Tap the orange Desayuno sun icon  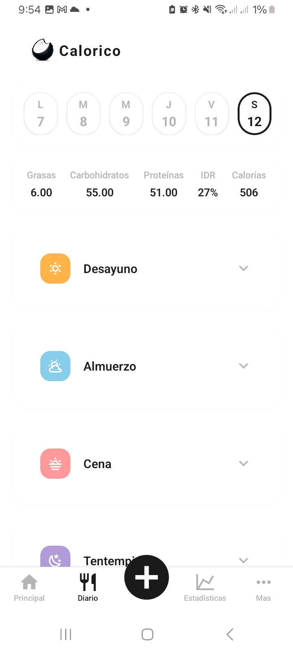click(x=55, y=269)
